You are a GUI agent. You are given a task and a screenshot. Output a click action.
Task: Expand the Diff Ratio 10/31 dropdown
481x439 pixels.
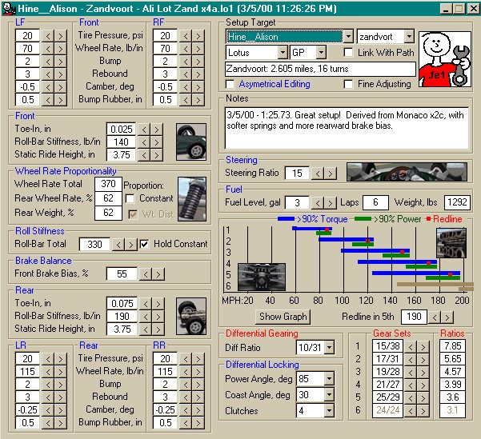click(x=328, y=347)
